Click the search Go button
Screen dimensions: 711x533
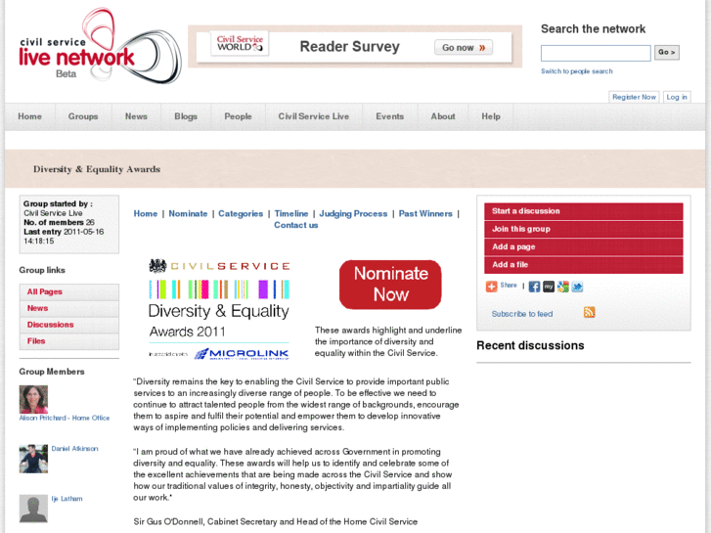(667, 53)
